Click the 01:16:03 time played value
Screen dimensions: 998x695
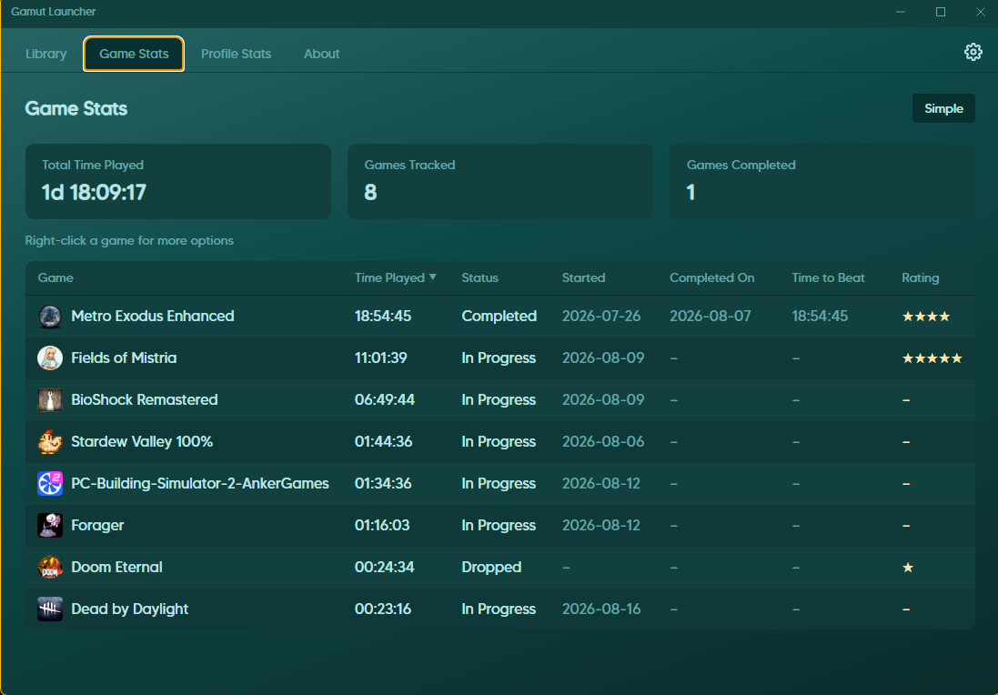(382, 526)
